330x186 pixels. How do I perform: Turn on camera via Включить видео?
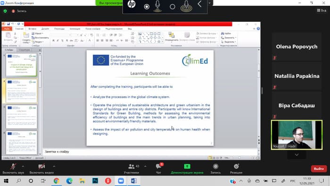(41, 169)
